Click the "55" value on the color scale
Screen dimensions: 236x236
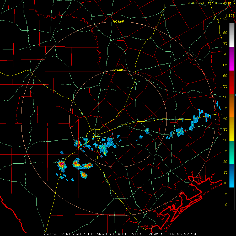point(225,86)
